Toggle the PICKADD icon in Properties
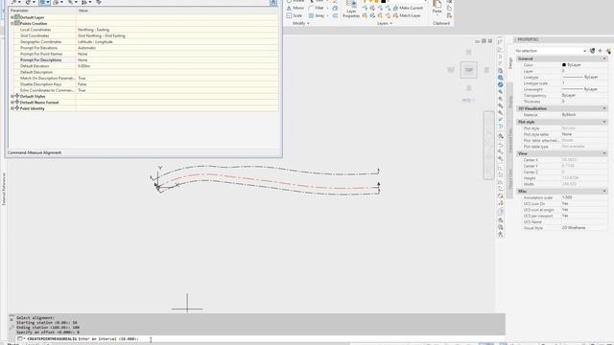This screenshot has width=614, height=345. tap(608, 51)
